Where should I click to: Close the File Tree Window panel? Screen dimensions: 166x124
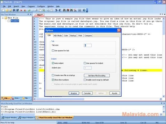[x=31, y=14]
